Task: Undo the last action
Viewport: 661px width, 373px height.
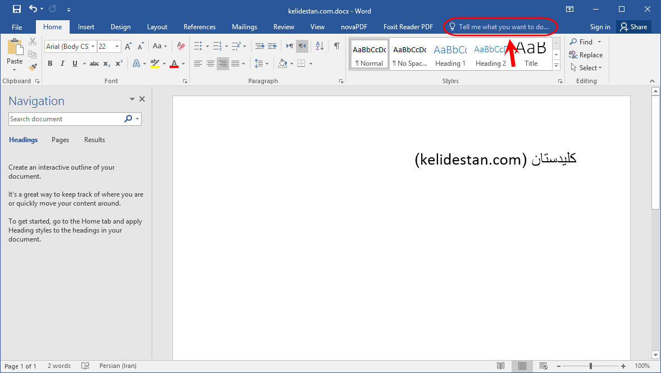Action: [33, 9]
